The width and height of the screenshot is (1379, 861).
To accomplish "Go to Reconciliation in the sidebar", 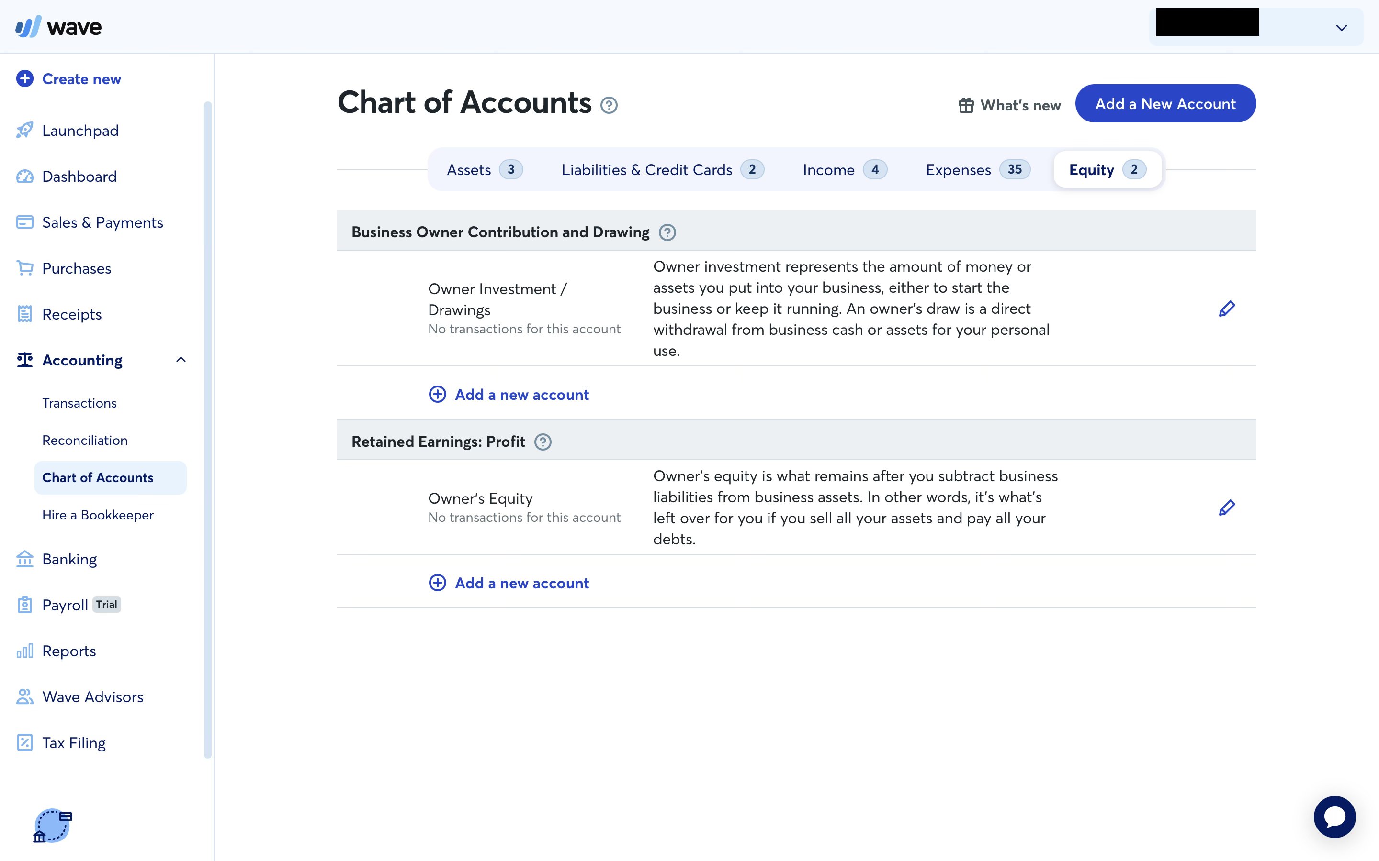I will coord(85,440).
